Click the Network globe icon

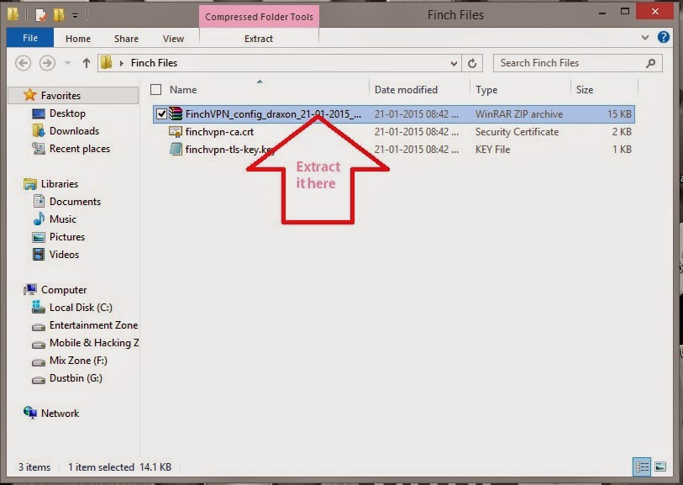point(30,413)
